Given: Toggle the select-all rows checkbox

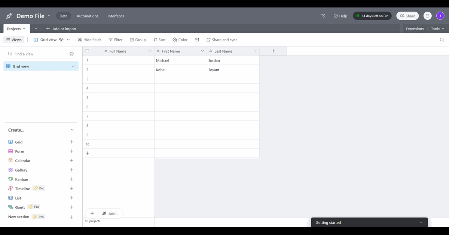Looking at the screenshot, I should [87, 51].
